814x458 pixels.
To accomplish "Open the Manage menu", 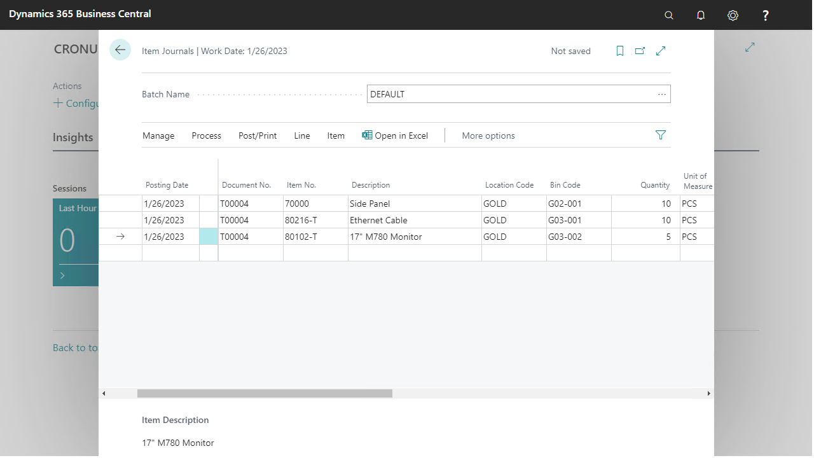I will coord(158,135).
